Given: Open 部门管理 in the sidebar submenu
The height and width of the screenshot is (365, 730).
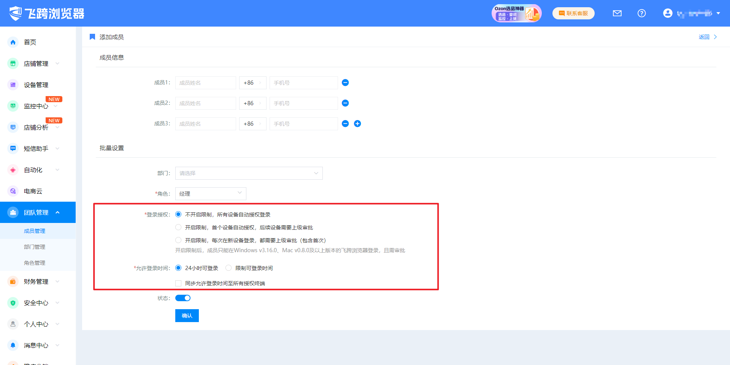Looking at the screenshot, I should point(35,247).
